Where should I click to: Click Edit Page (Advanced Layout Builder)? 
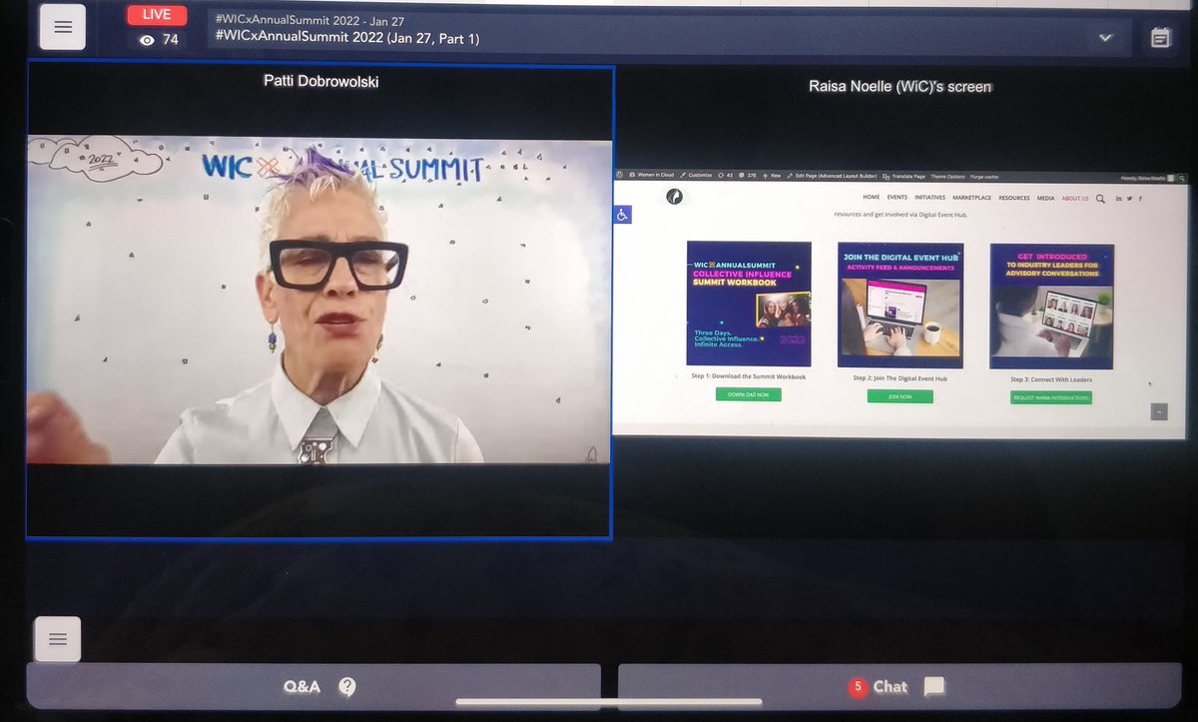coord(831,175)
